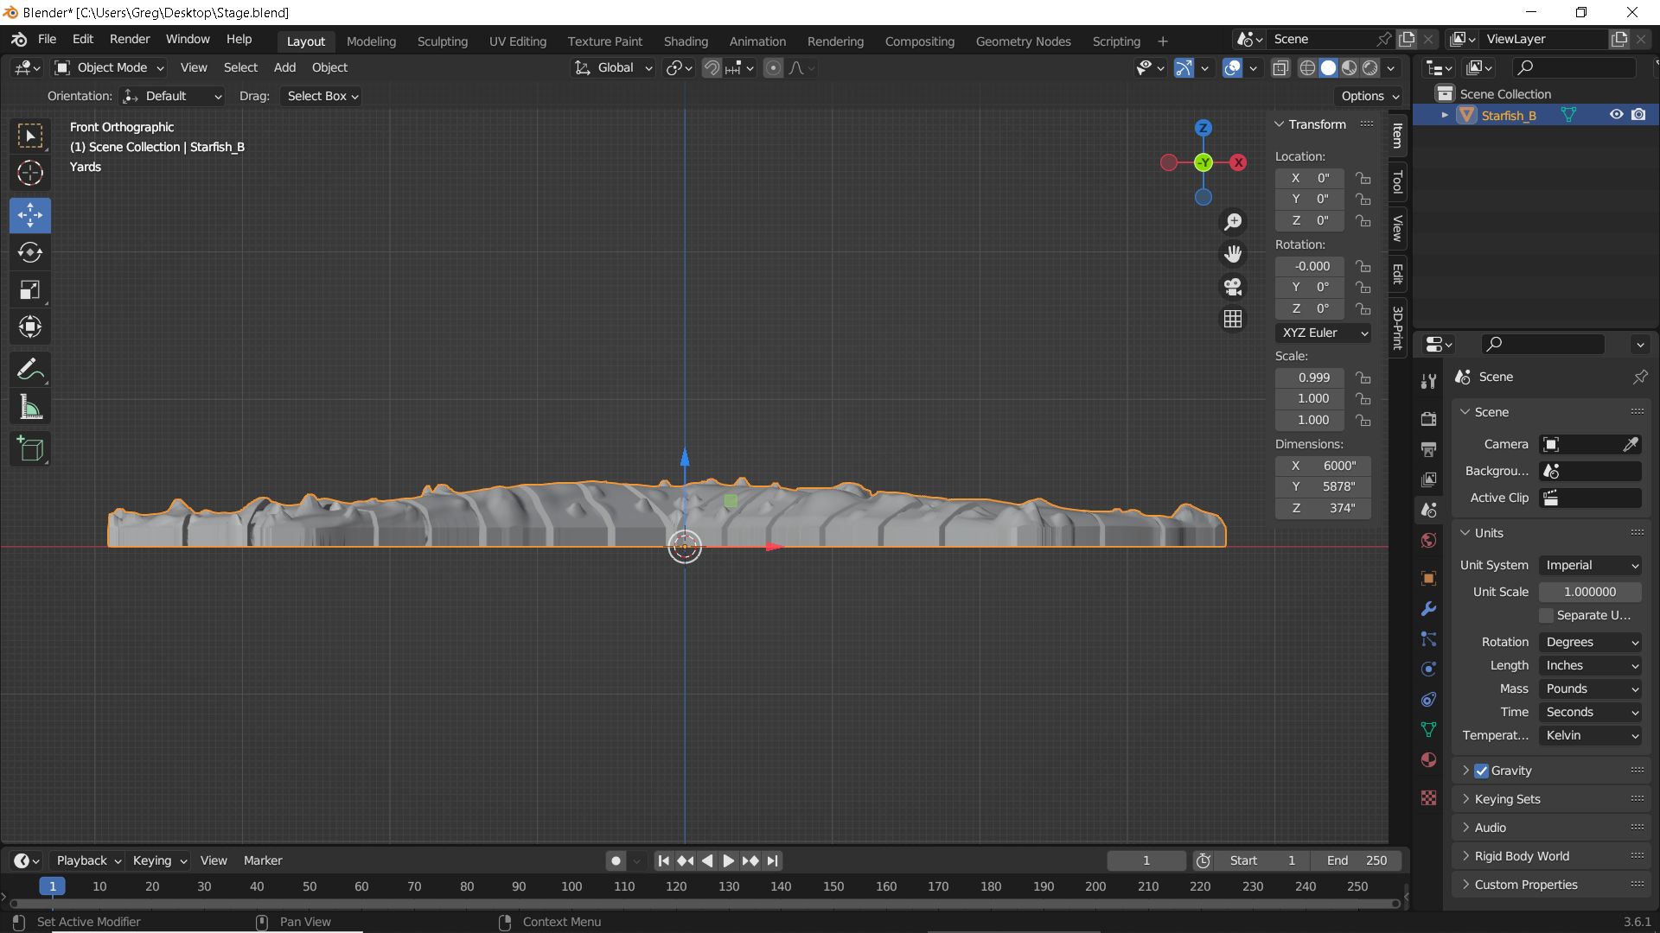The image size is (1660, 933).
Task: Hide Starfish_B with eye icon
Action: pos(1616,115)
